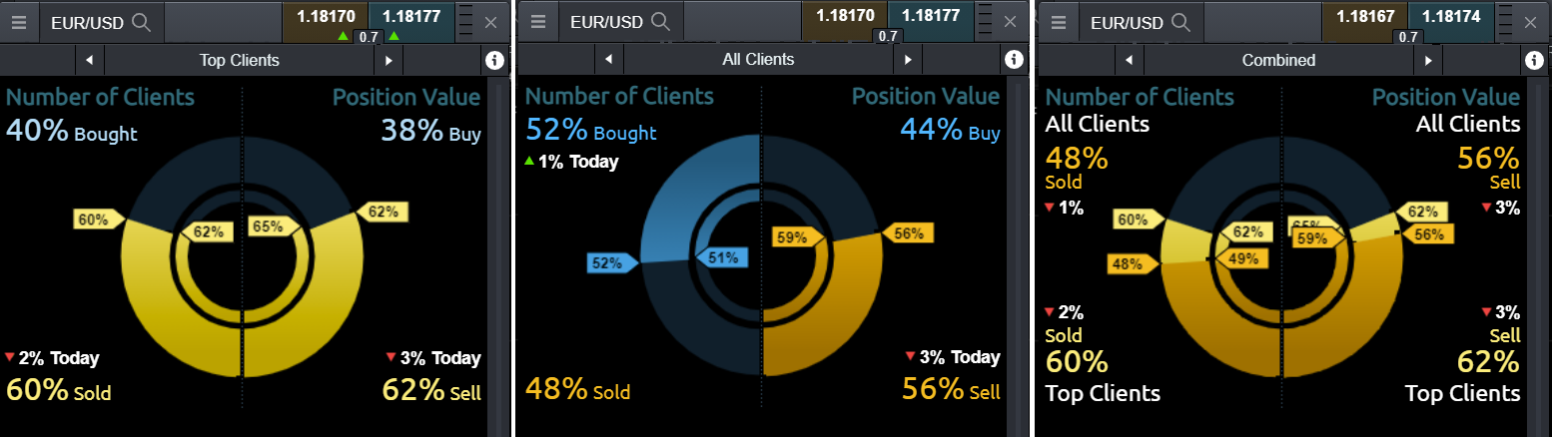
Task: Click EUR/USD instrument name in All Clients panel
Action: coord(605,22)
